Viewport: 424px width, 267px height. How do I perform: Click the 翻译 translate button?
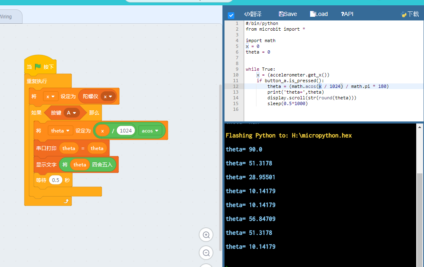click(x=253, y=14)
